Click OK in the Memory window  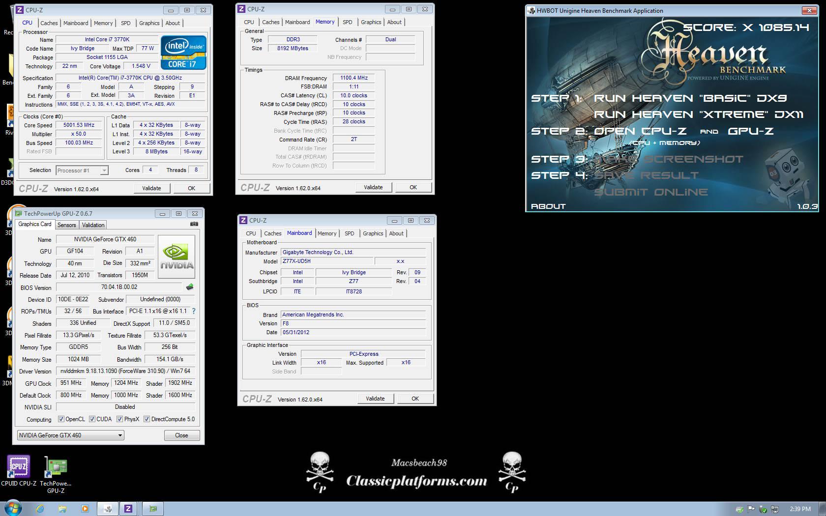[413, 187]
